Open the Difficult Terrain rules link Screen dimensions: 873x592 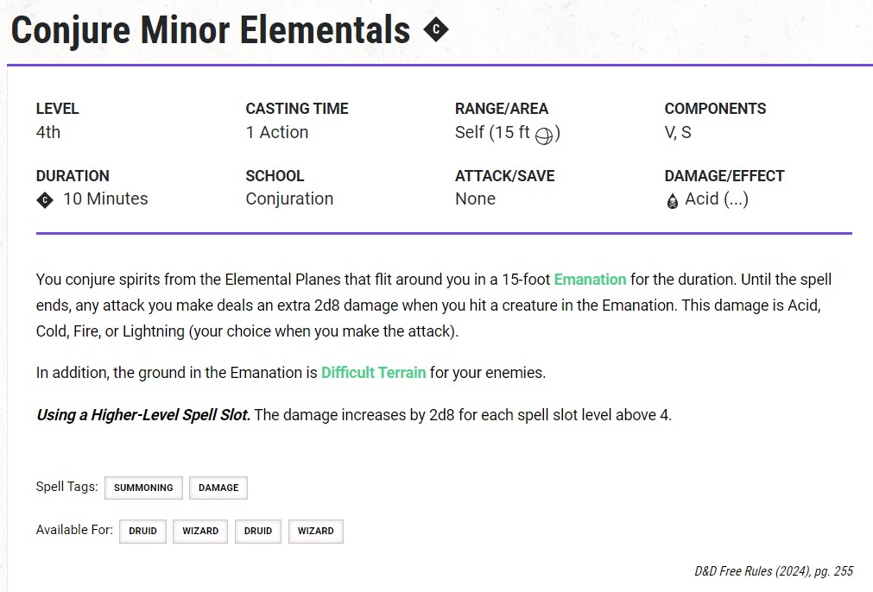(x=373, y=373)
